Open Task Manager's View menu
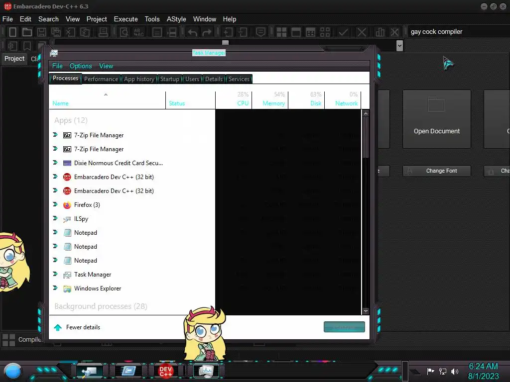 (106, 66)
